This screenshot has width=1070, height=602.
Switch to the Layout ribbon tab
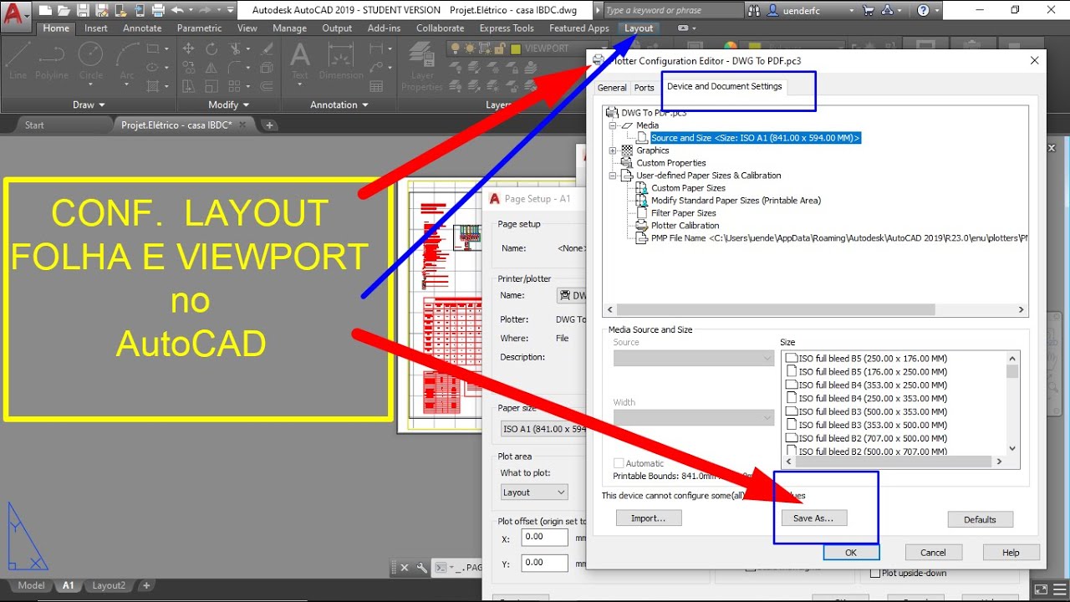tap(639, 28)
